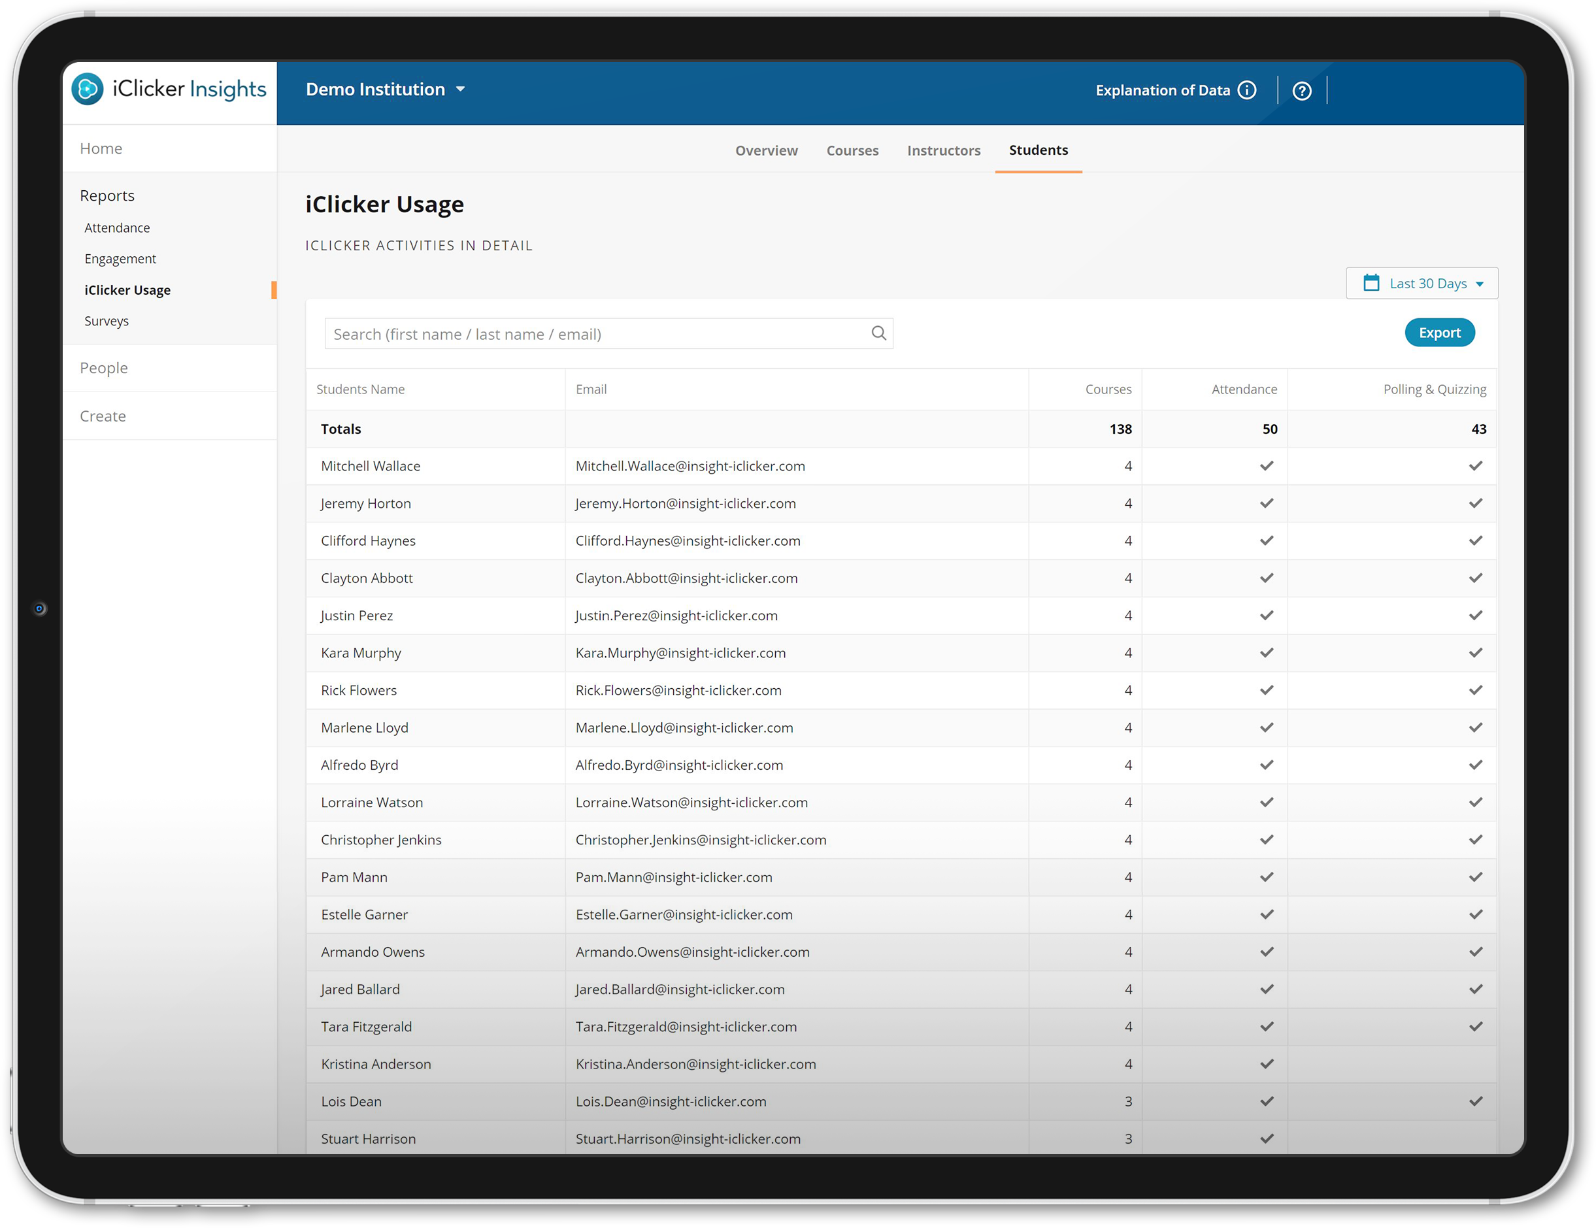The height and width of the screenshot is (1228, 1596).
Task: Click the Totals attendance value 50
Action: tap(1270, 429)
